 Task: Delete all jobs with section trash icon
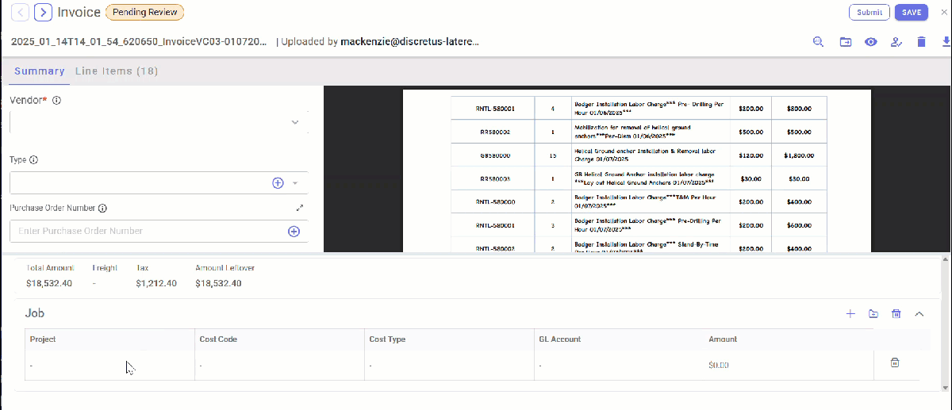(x=896, y=314)
